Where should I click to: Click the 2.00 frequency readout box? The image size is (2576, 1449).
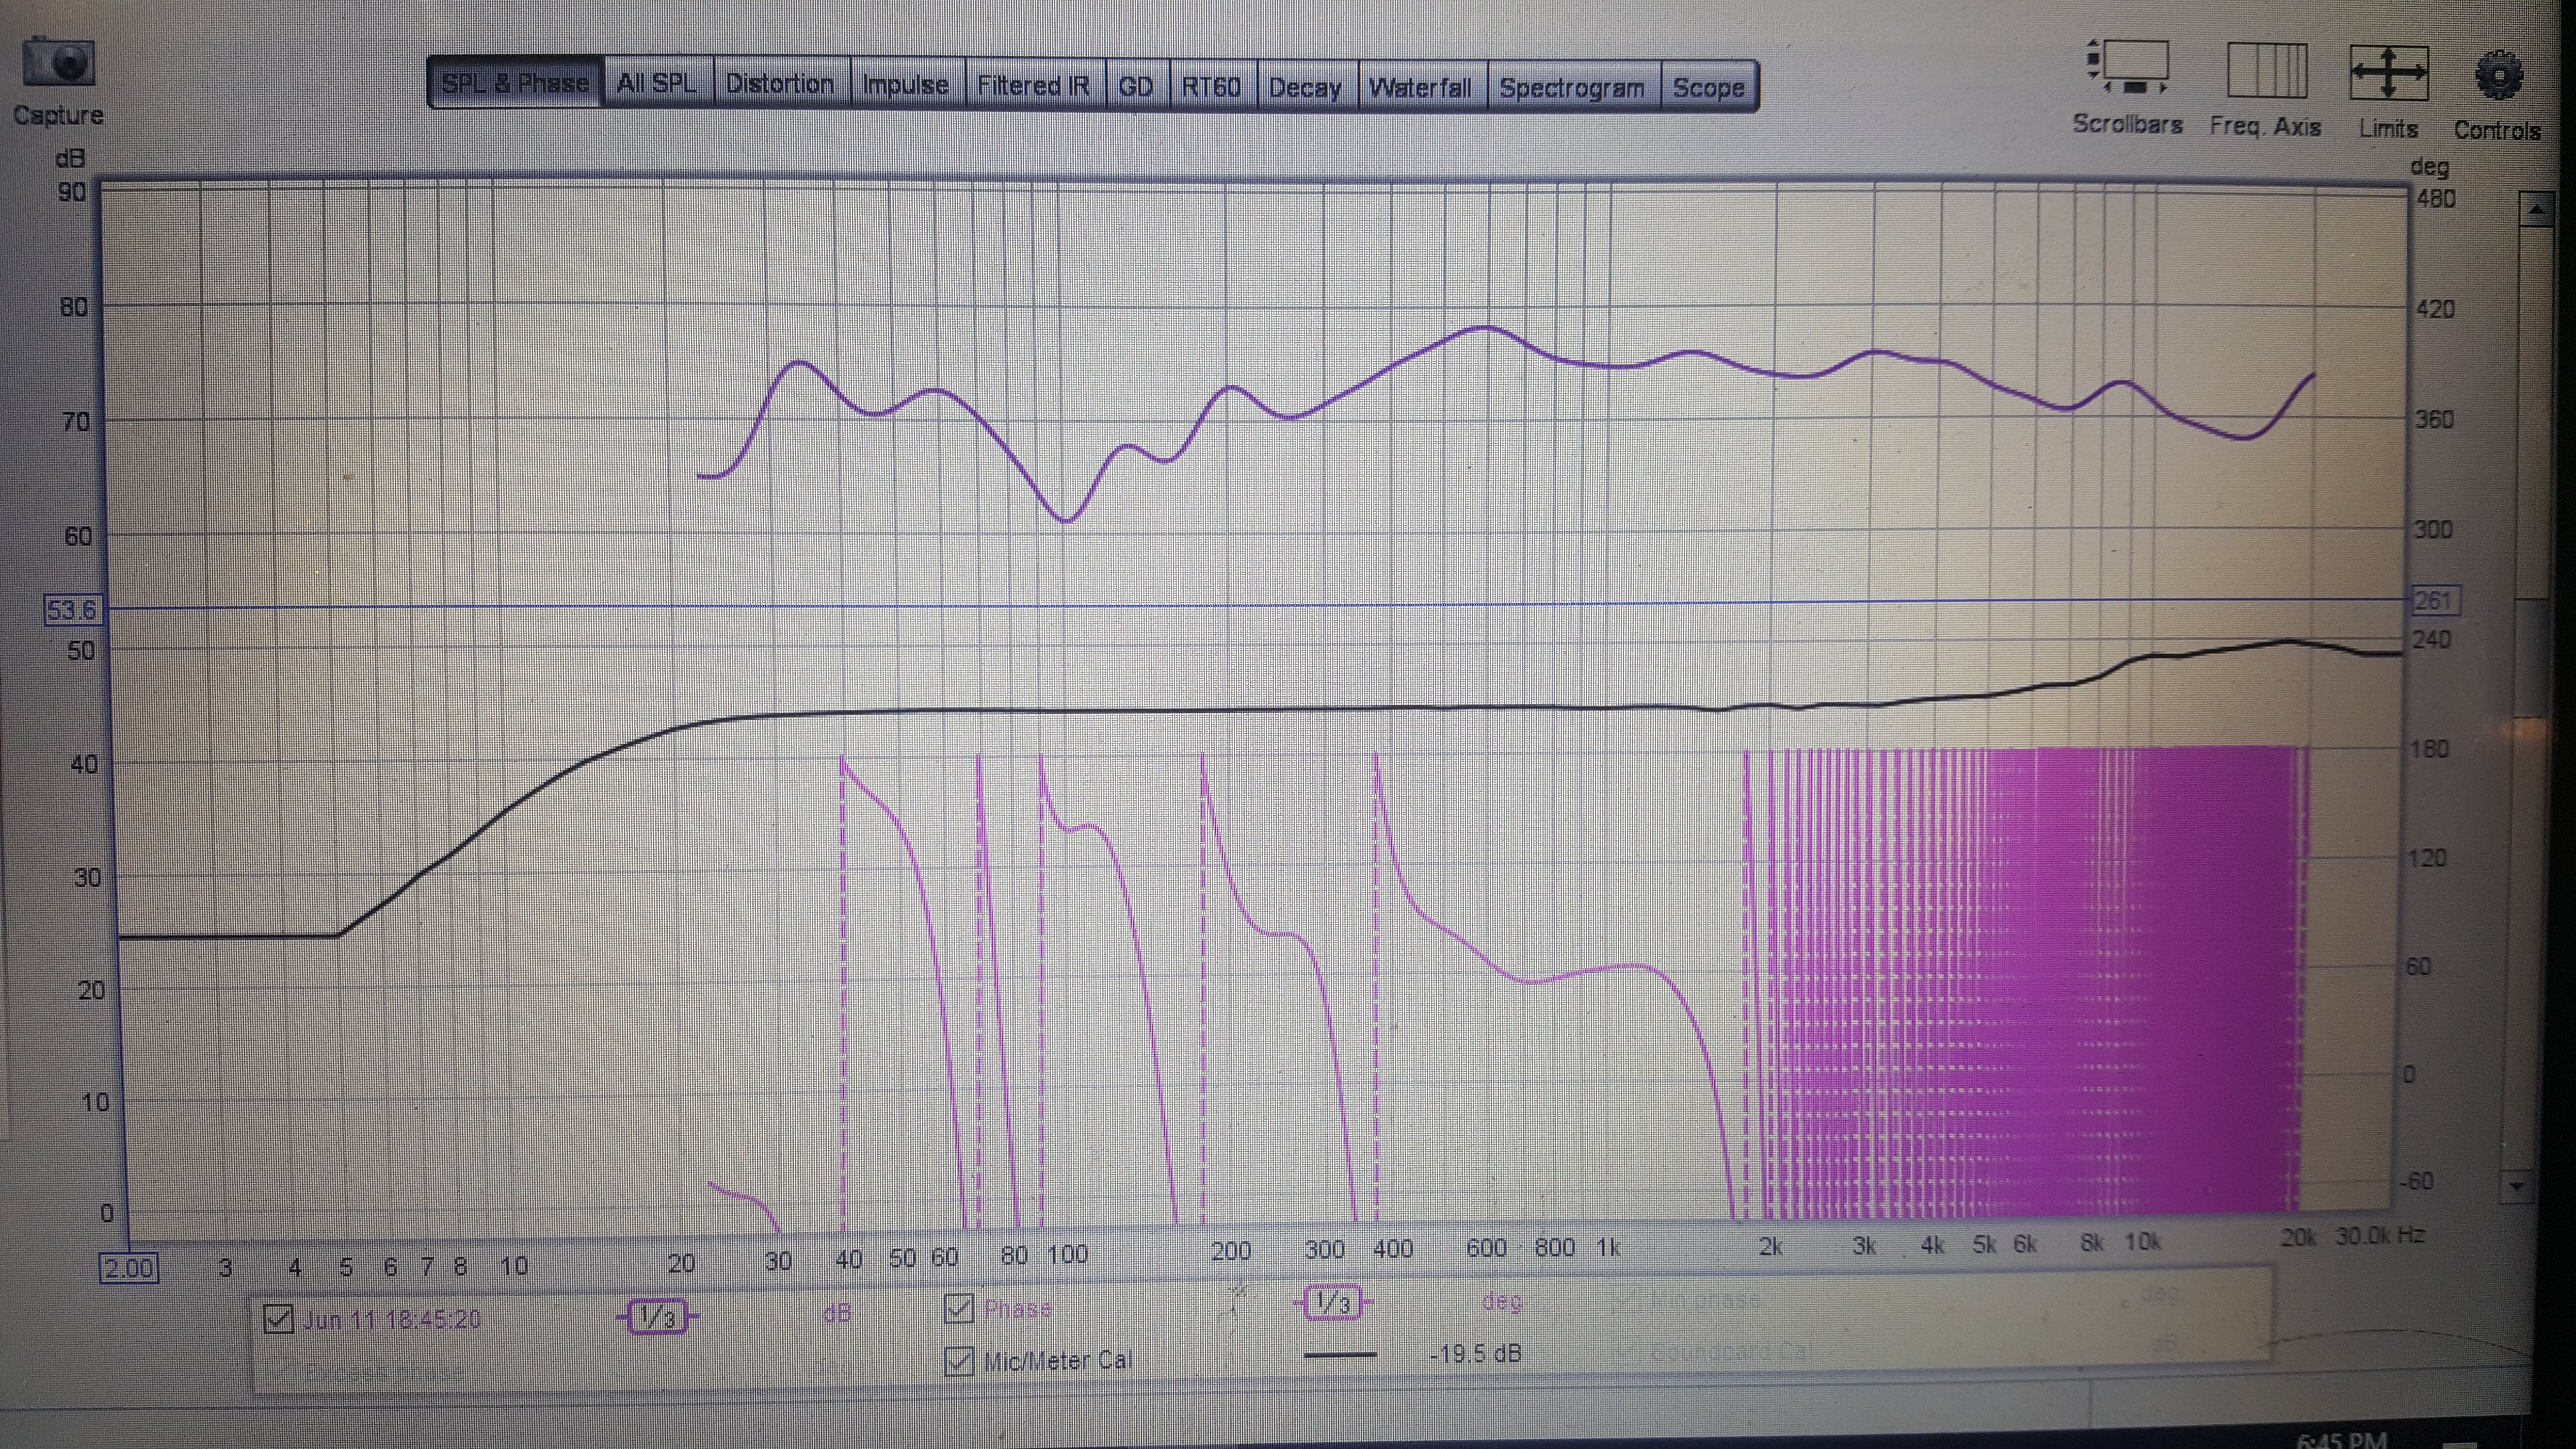[x=129, y=1268]
